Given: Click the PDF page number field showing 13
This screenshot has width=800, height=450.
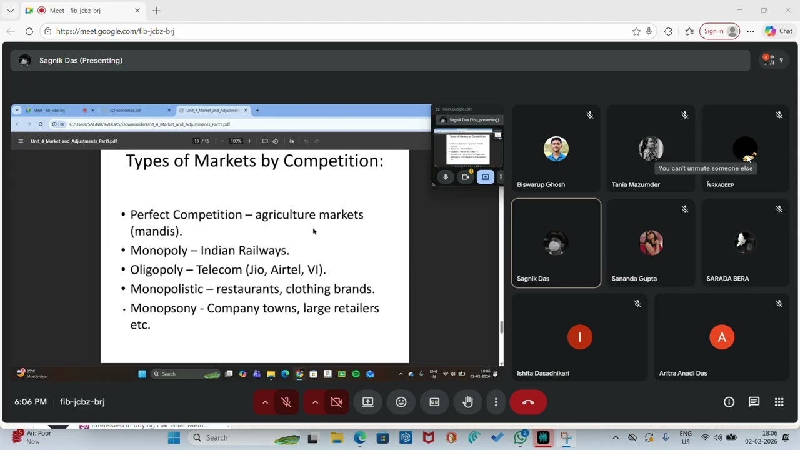Looking at the screenshot, I should tap(196, 141).
